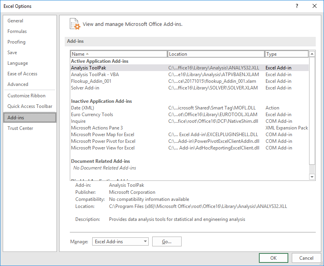Open Quick Access Toolbar settings
The height and width of the screenshot is (266, 324).
pyautogui.click(x=30, y=106)
